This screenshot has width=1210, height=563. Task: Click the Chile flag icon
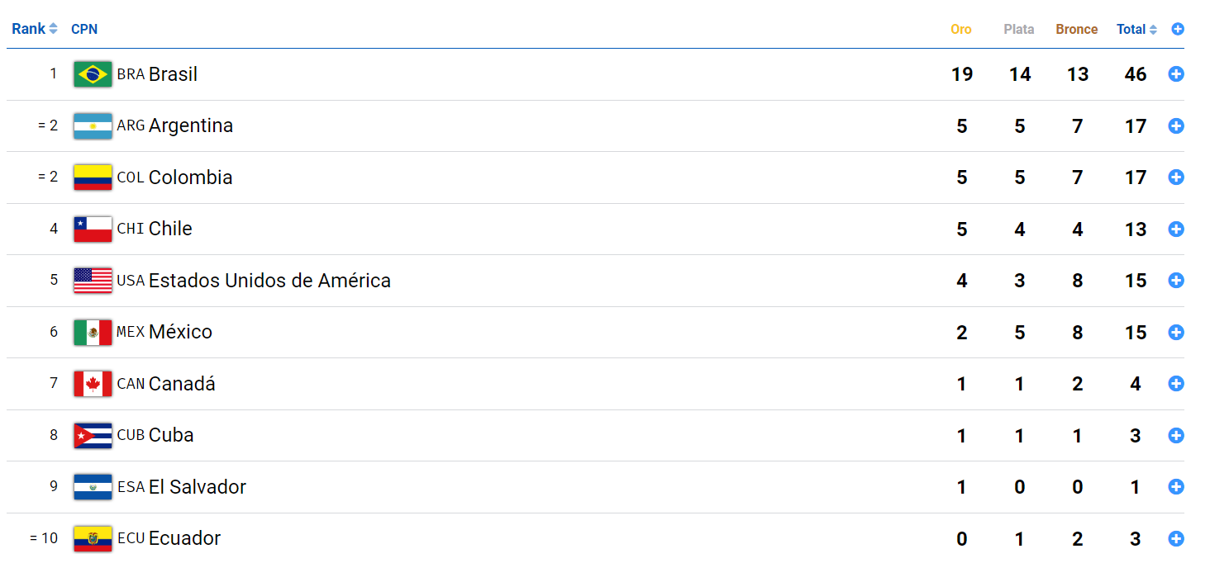93,229
